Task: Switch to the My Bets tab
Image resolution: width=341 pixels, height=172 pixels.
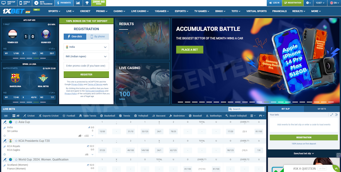Action: 322,109
